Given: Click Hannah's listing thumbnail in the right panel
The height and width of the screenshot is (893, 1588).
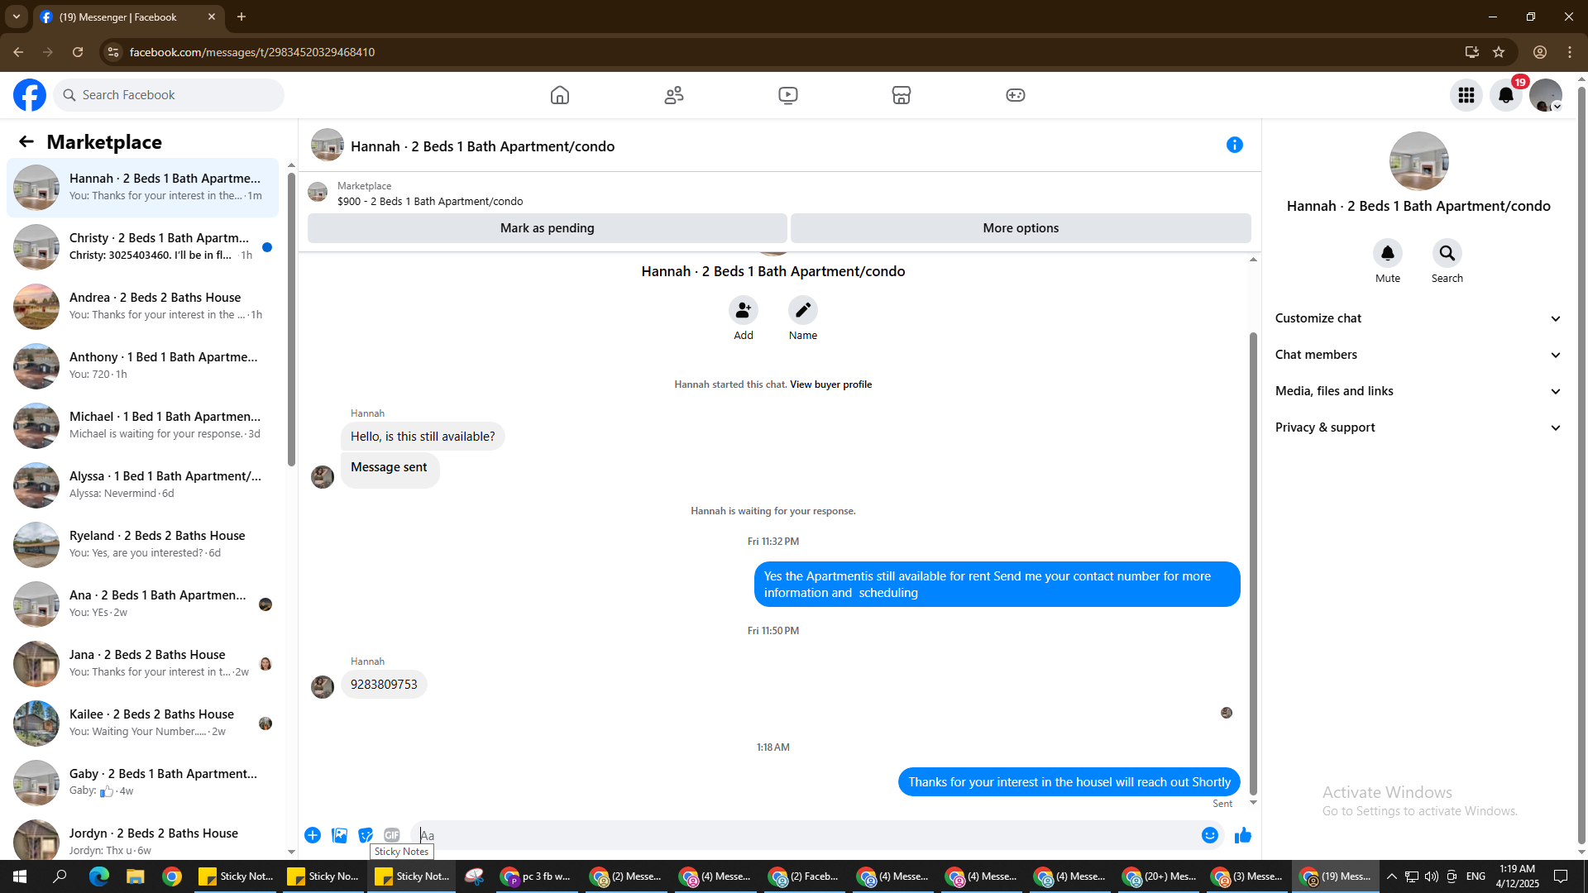Looking at the screenshot, I should [1418, 161].
